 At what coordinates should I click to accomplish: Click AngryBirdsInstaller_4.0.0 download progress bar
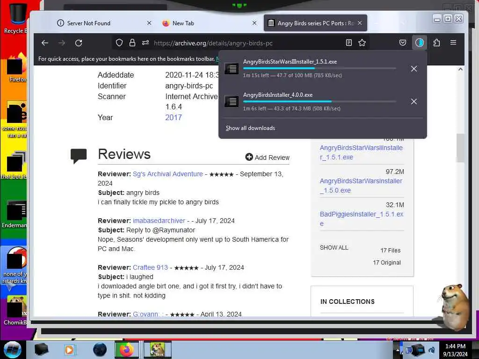(x=319, y=101)
